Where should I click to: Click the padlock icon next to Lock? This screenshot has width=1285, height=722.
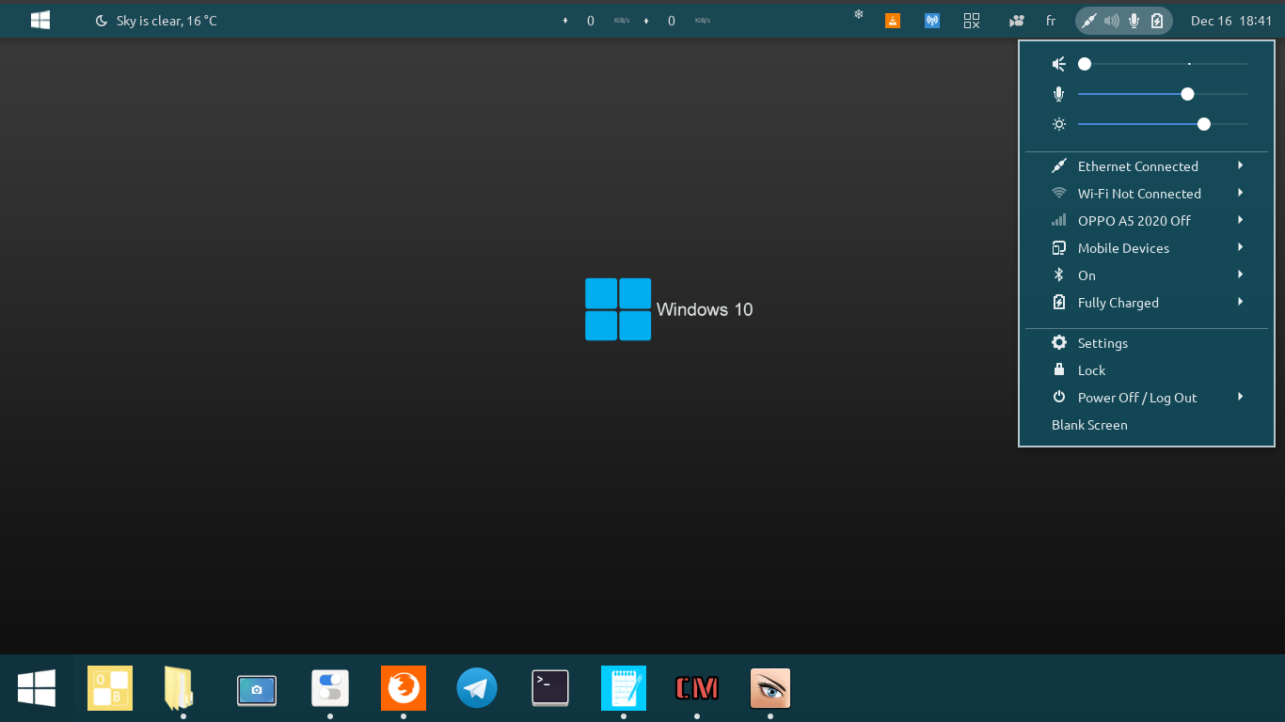pyautogui.click(x=1059, y=369)
